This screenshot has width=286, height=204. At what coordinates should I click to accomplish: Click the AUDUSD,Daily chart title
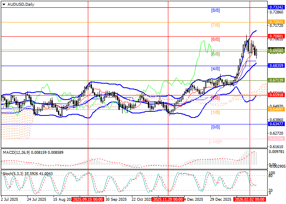pyautogui.click(x=21, y=4)
